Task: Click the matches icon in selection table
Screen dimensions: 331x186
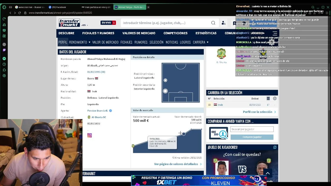Action: pos(268,98)
